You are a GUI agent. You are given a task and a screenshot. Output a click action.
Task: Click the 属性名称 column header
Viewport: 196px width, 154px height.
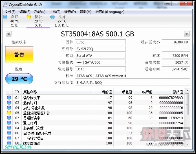57,92
